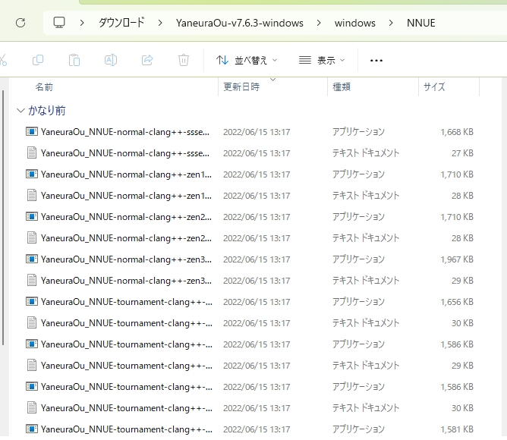Click the Delete trash can icon
Screen dimensions: 507x440
[184, 60]
